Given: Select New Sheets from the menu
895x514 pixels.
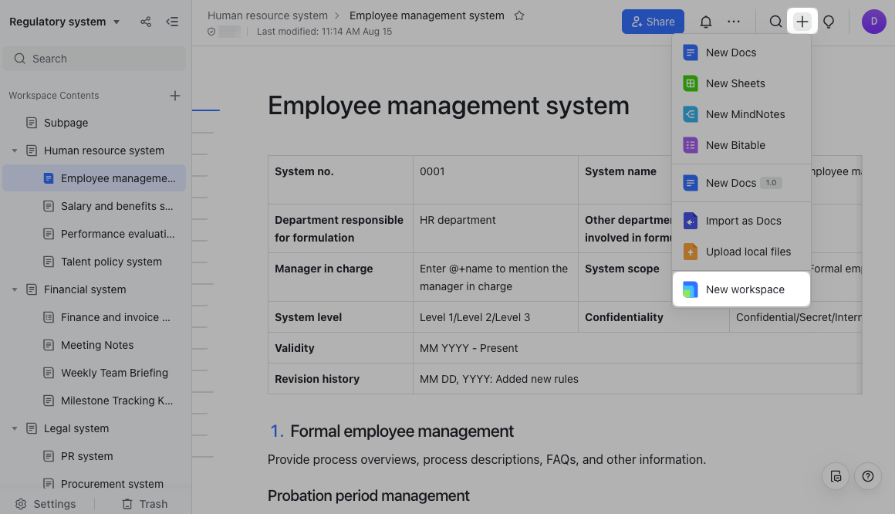Looking at the screenshot, I should pos(735,83).
